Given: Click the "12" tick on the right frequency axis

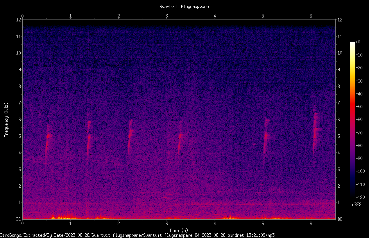Looking at the screenshot, I should coord(340,20).
